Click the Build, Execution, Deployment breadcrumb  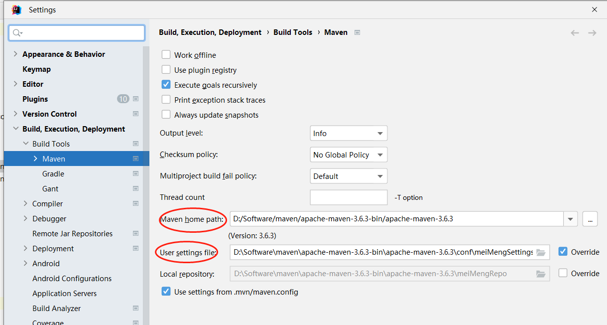210,32
